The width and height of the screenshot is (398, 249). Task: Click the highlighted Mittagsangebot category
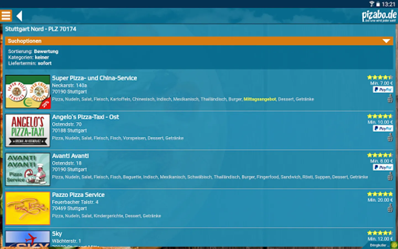260,99
